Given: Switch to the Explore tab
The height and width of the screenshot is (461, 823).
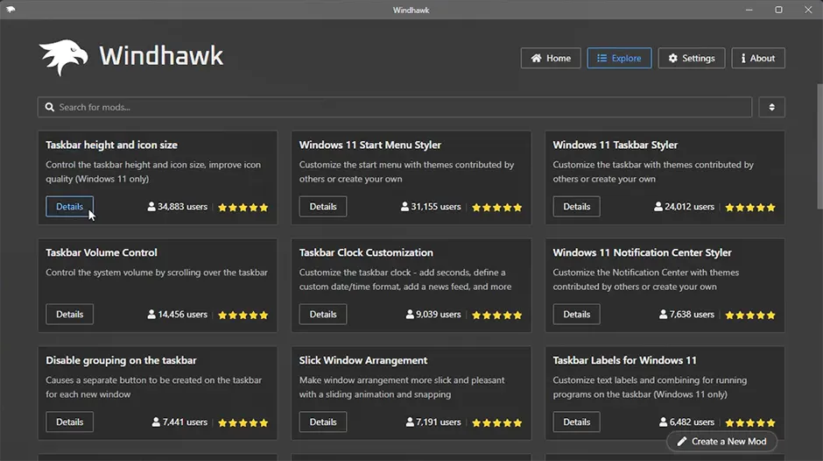Looking at the screenshot, I should pyautogui.click(x=619, y=58).
